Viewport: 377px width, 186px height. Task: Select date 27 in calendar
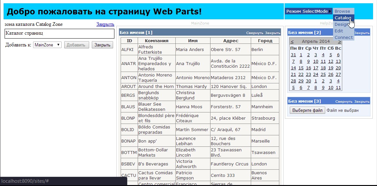(x=338, y=74)
